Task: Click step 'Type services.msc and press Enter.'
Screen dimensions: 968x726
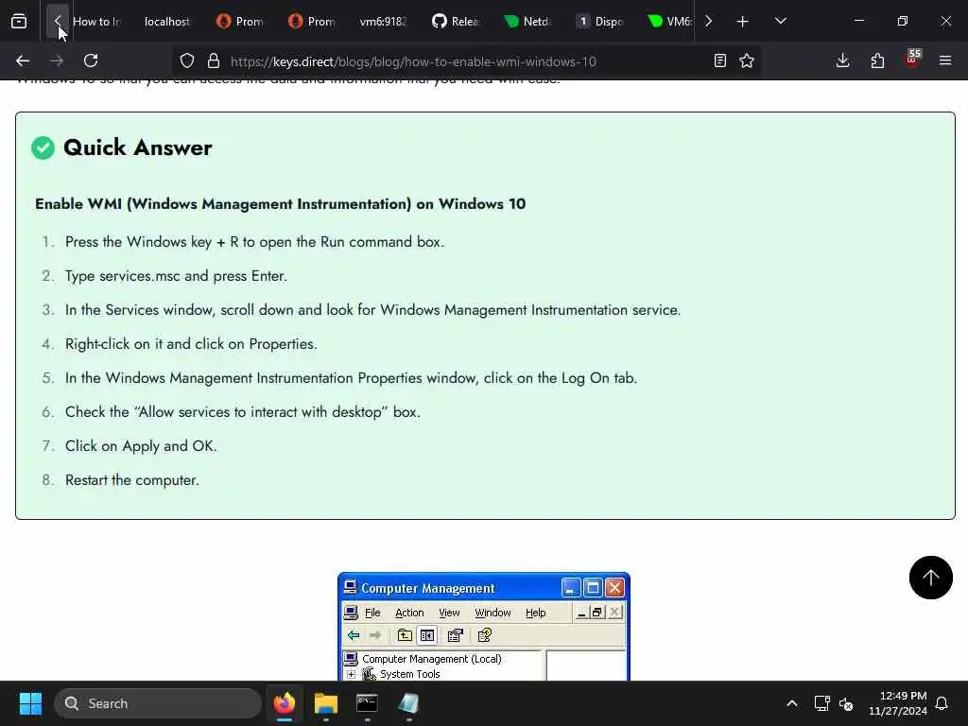Action: [177, 276]
